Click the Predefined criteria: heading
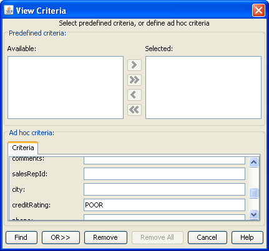The image size is (269, 251). pyautogui.click(x=37, y=33)
